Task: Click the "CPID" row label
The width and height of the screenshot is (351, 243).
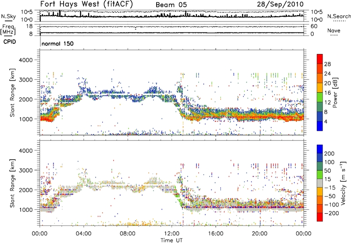Action: point(10,42)
